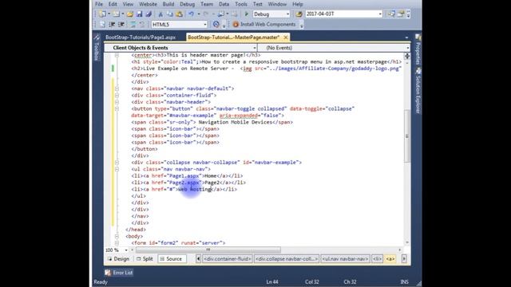This screenshot has height=287, width=511.
Task: Open the File menu
Action: [99, 4]
